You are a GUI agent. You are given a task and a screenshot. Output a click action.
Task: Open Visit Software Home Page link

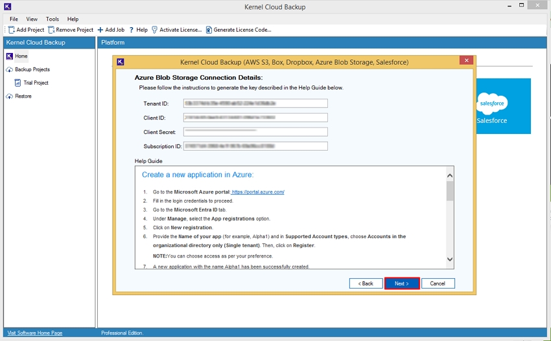35,333
